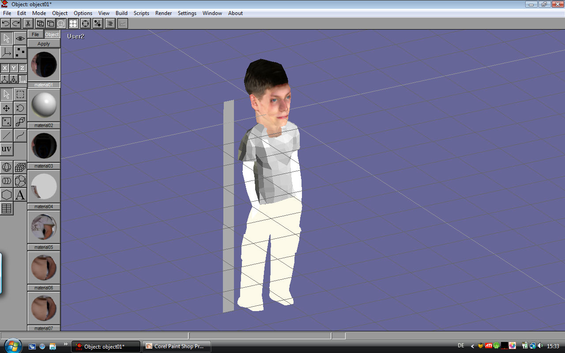Open the Object menu in menu bar
565x353 pixels.
[60, 13]
